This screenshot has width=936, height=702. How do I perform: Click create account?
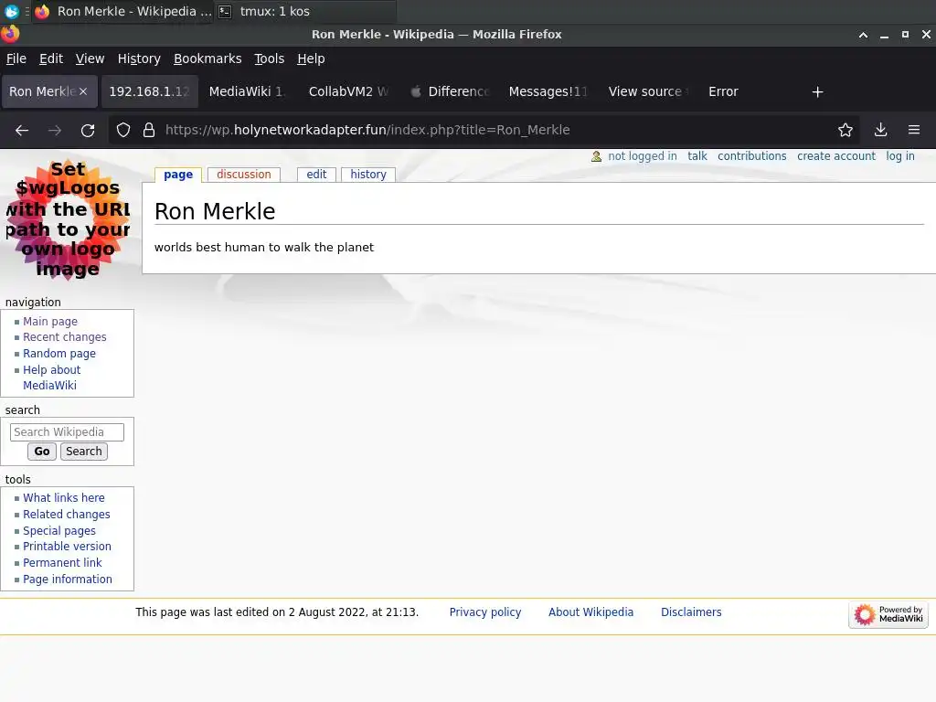tap(835, 156)
